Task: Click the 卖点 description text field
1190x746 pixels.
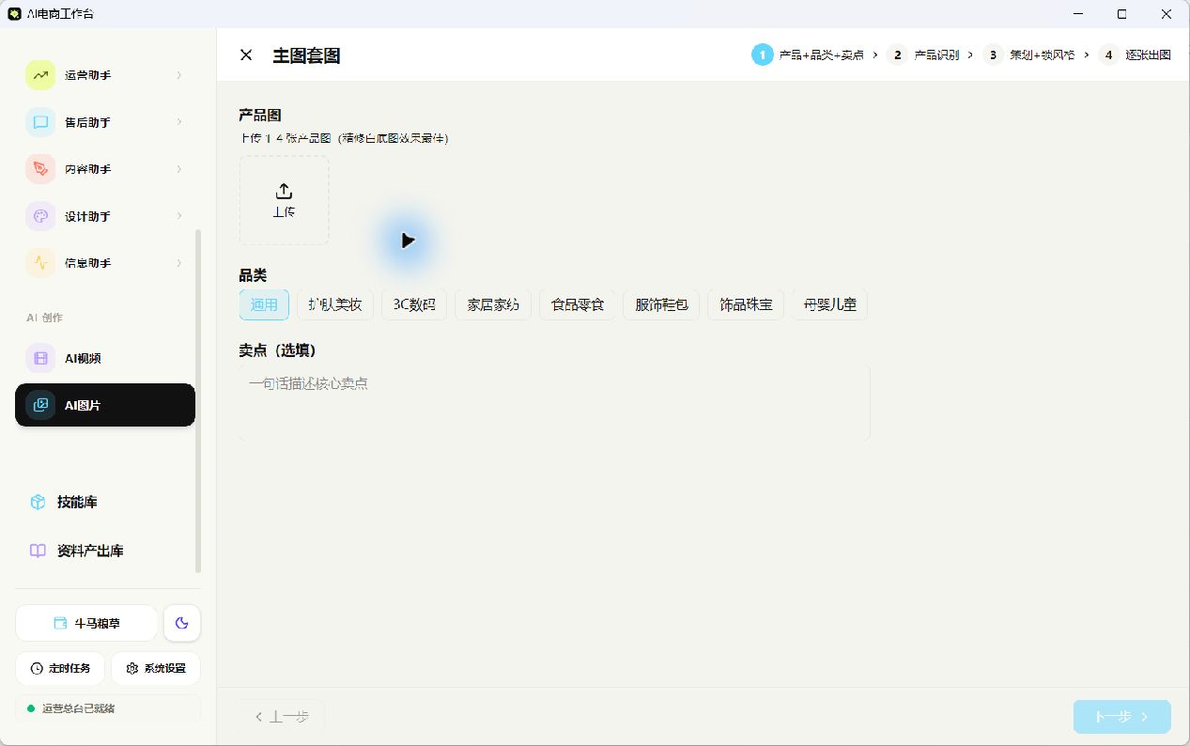Action: (554, 402)
